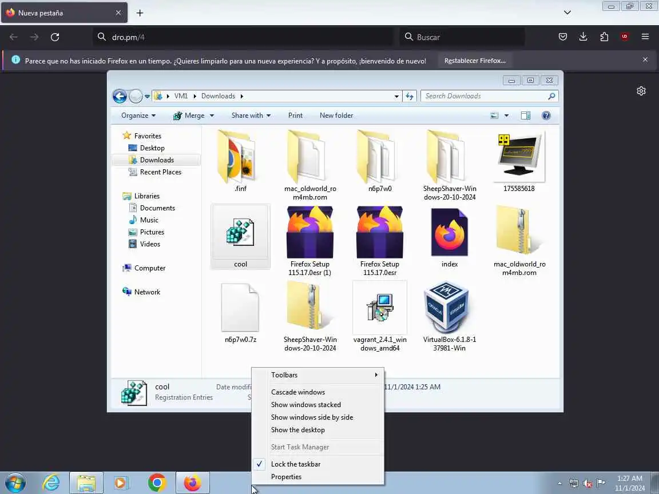Open Firefox Pocket icon
This screenshot has height=494, width=659.
(x=563, y=37)
